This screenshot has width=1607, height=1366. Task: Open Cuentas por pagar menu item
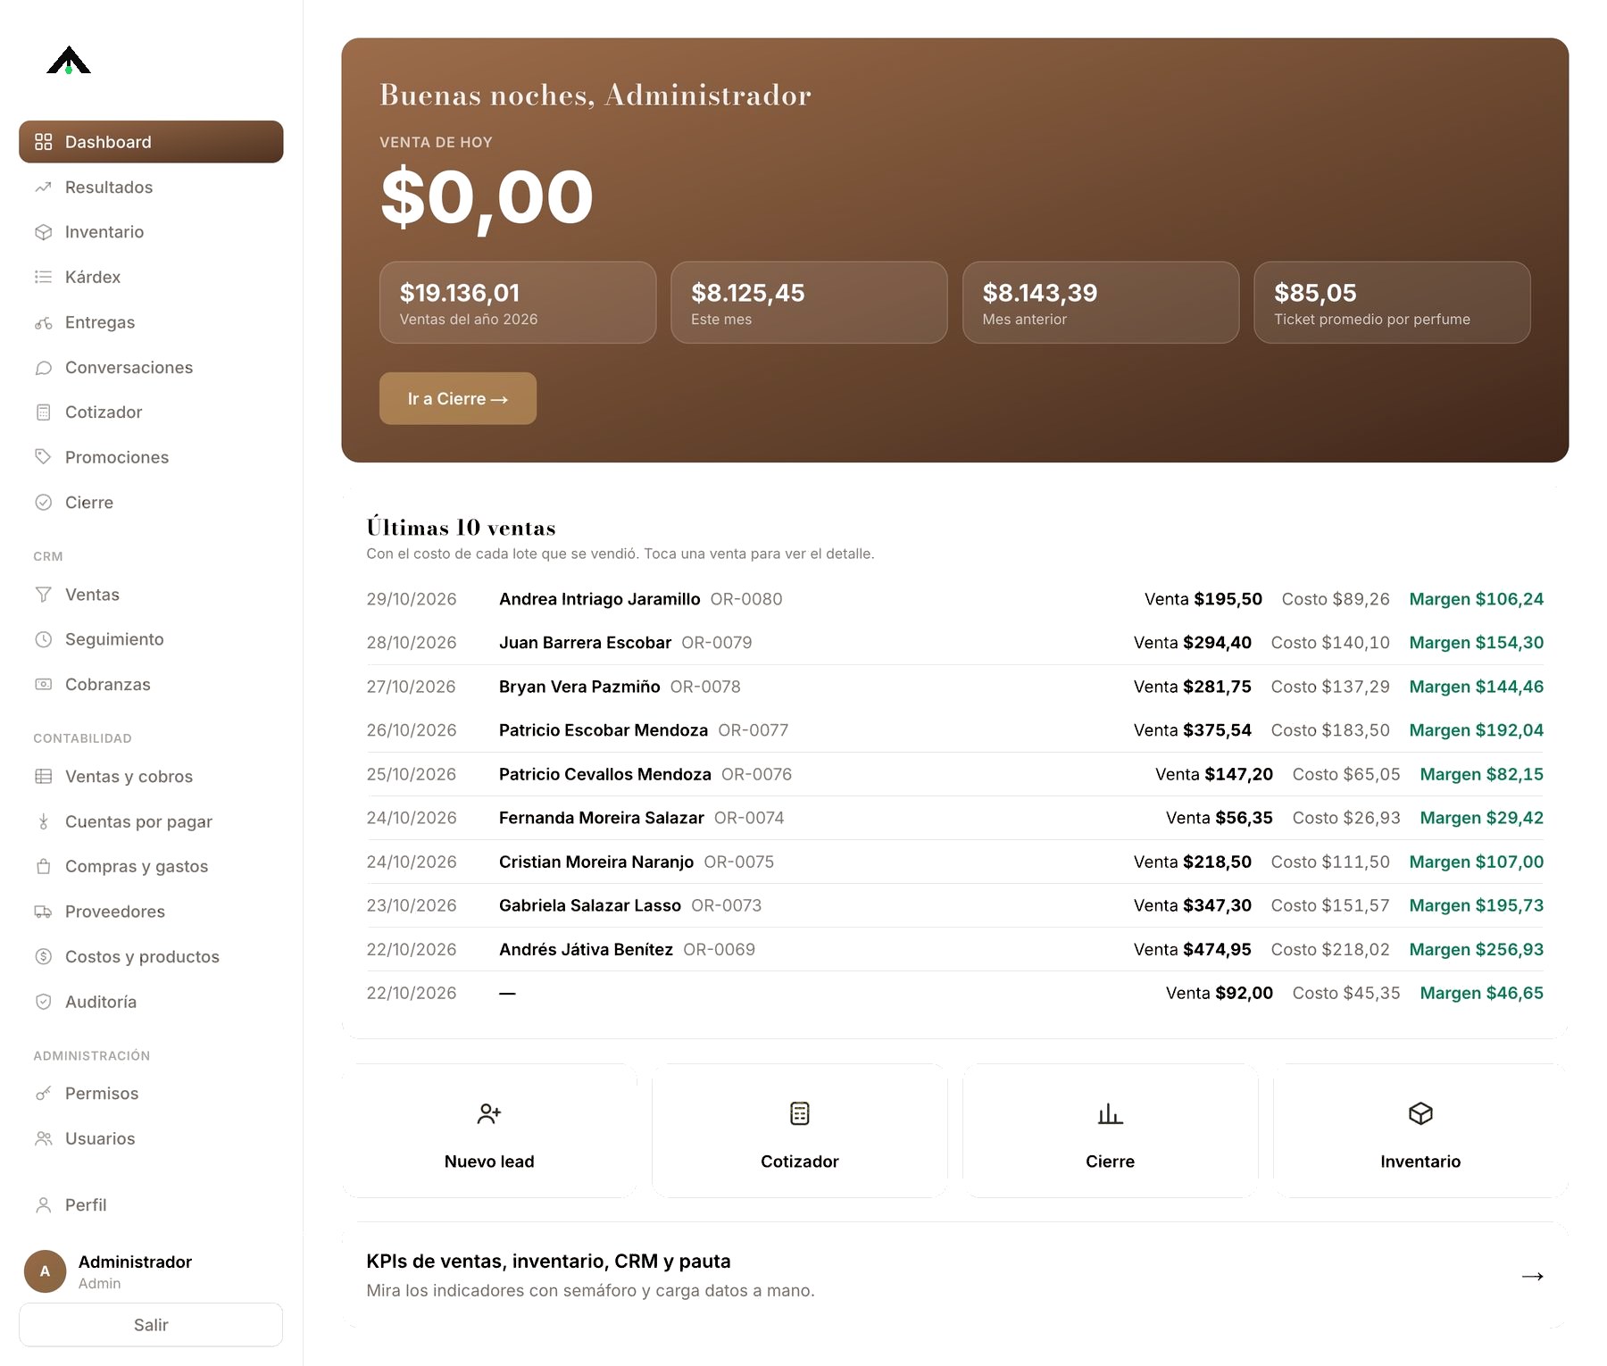point(151,821)
